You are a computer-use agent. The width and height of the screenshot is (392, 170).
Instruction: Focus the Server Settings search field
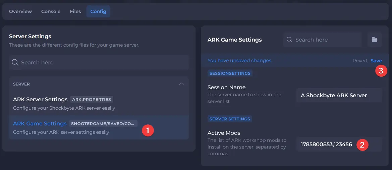pyautogui.click(x=99, y=62)
